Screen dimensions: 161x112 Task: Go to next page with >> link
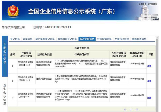click(137, 109)
